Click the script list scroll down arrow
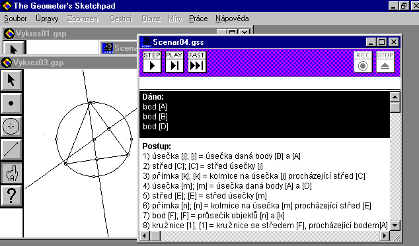Viewport: 419px width, 246px height. coord(395,226)
